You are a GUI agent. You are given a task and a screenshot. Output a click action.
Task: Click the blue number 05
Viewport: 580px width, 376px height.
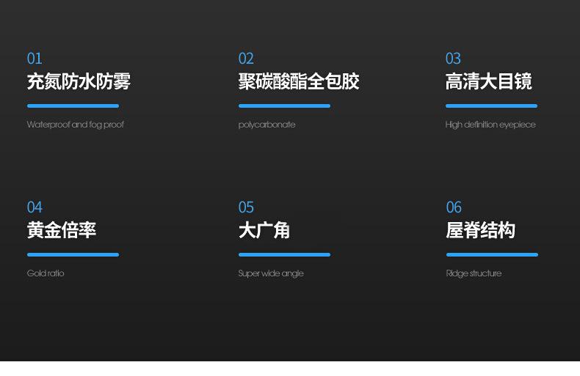(x=246, y=207)
